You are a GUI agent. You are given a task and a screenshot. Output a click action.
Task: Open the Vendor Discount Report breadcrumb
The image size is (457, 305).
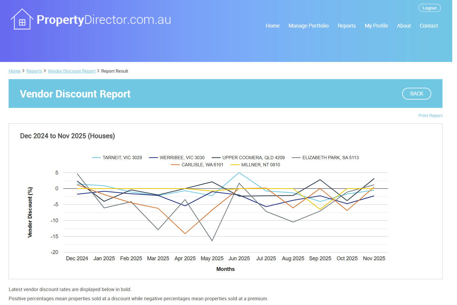click(71, 71)
